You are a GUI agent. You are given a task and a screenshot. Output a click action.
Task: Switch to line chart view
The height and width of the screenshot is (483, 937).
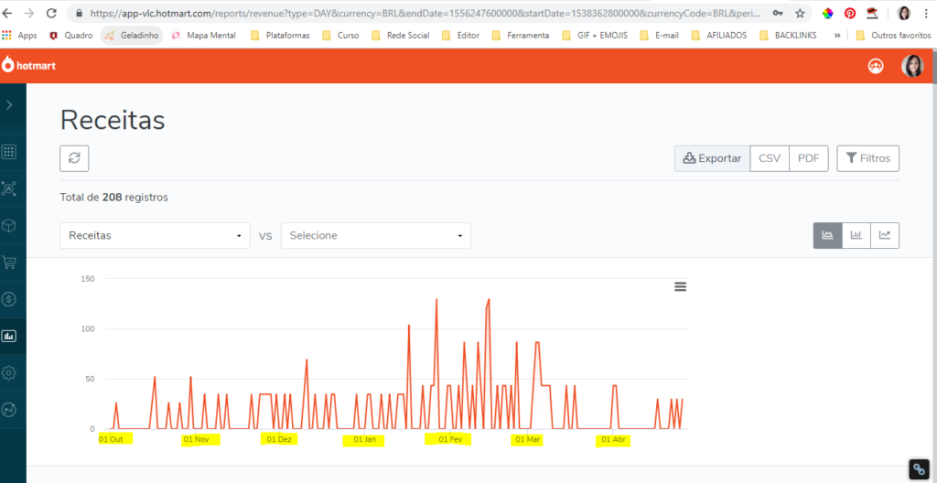[885, 235]
